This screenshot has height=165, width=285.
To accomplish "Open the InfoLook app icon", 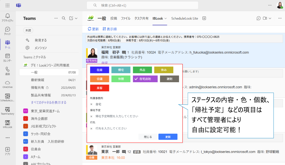I will pyautogui.click(x=7, y=123).
